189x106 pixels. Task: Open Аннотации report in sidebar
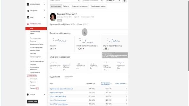click(x=32, y=85)
